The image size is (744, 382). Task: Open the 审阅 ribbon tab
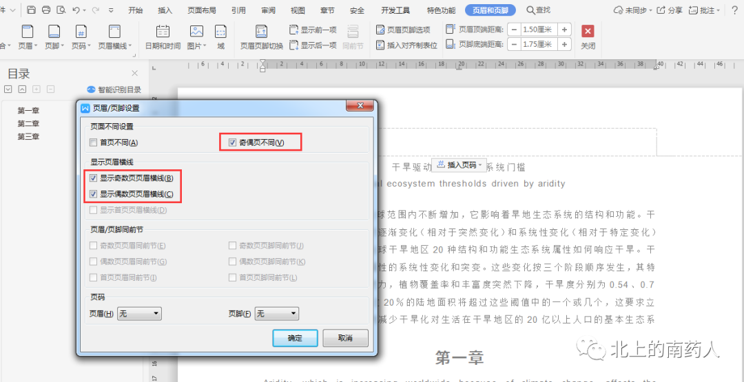pyautogui.click(x=268, y=10)
